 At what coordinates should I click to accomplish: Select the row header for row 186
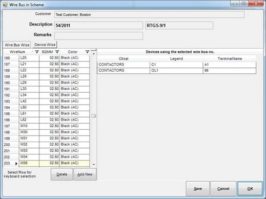(x=11, y=58)
